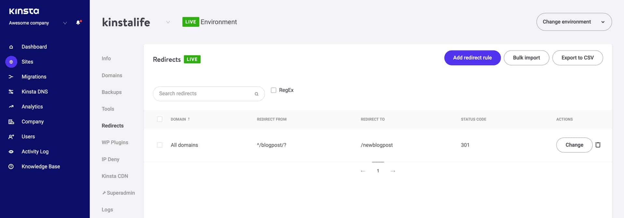624x218 pixels.
Task: Switch to the Backups tab
Action: (111, 92)
